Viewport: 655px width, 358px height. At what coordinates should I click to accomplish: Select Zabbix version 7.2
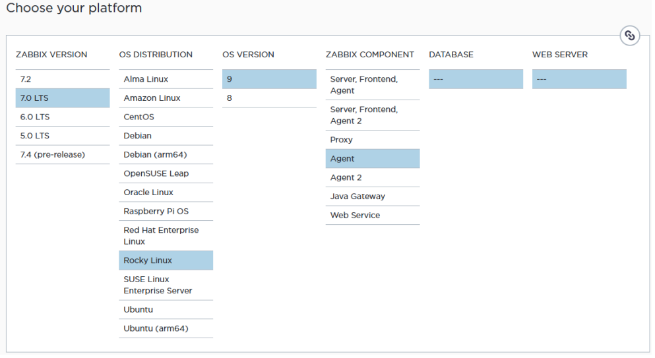coord(63,79)
